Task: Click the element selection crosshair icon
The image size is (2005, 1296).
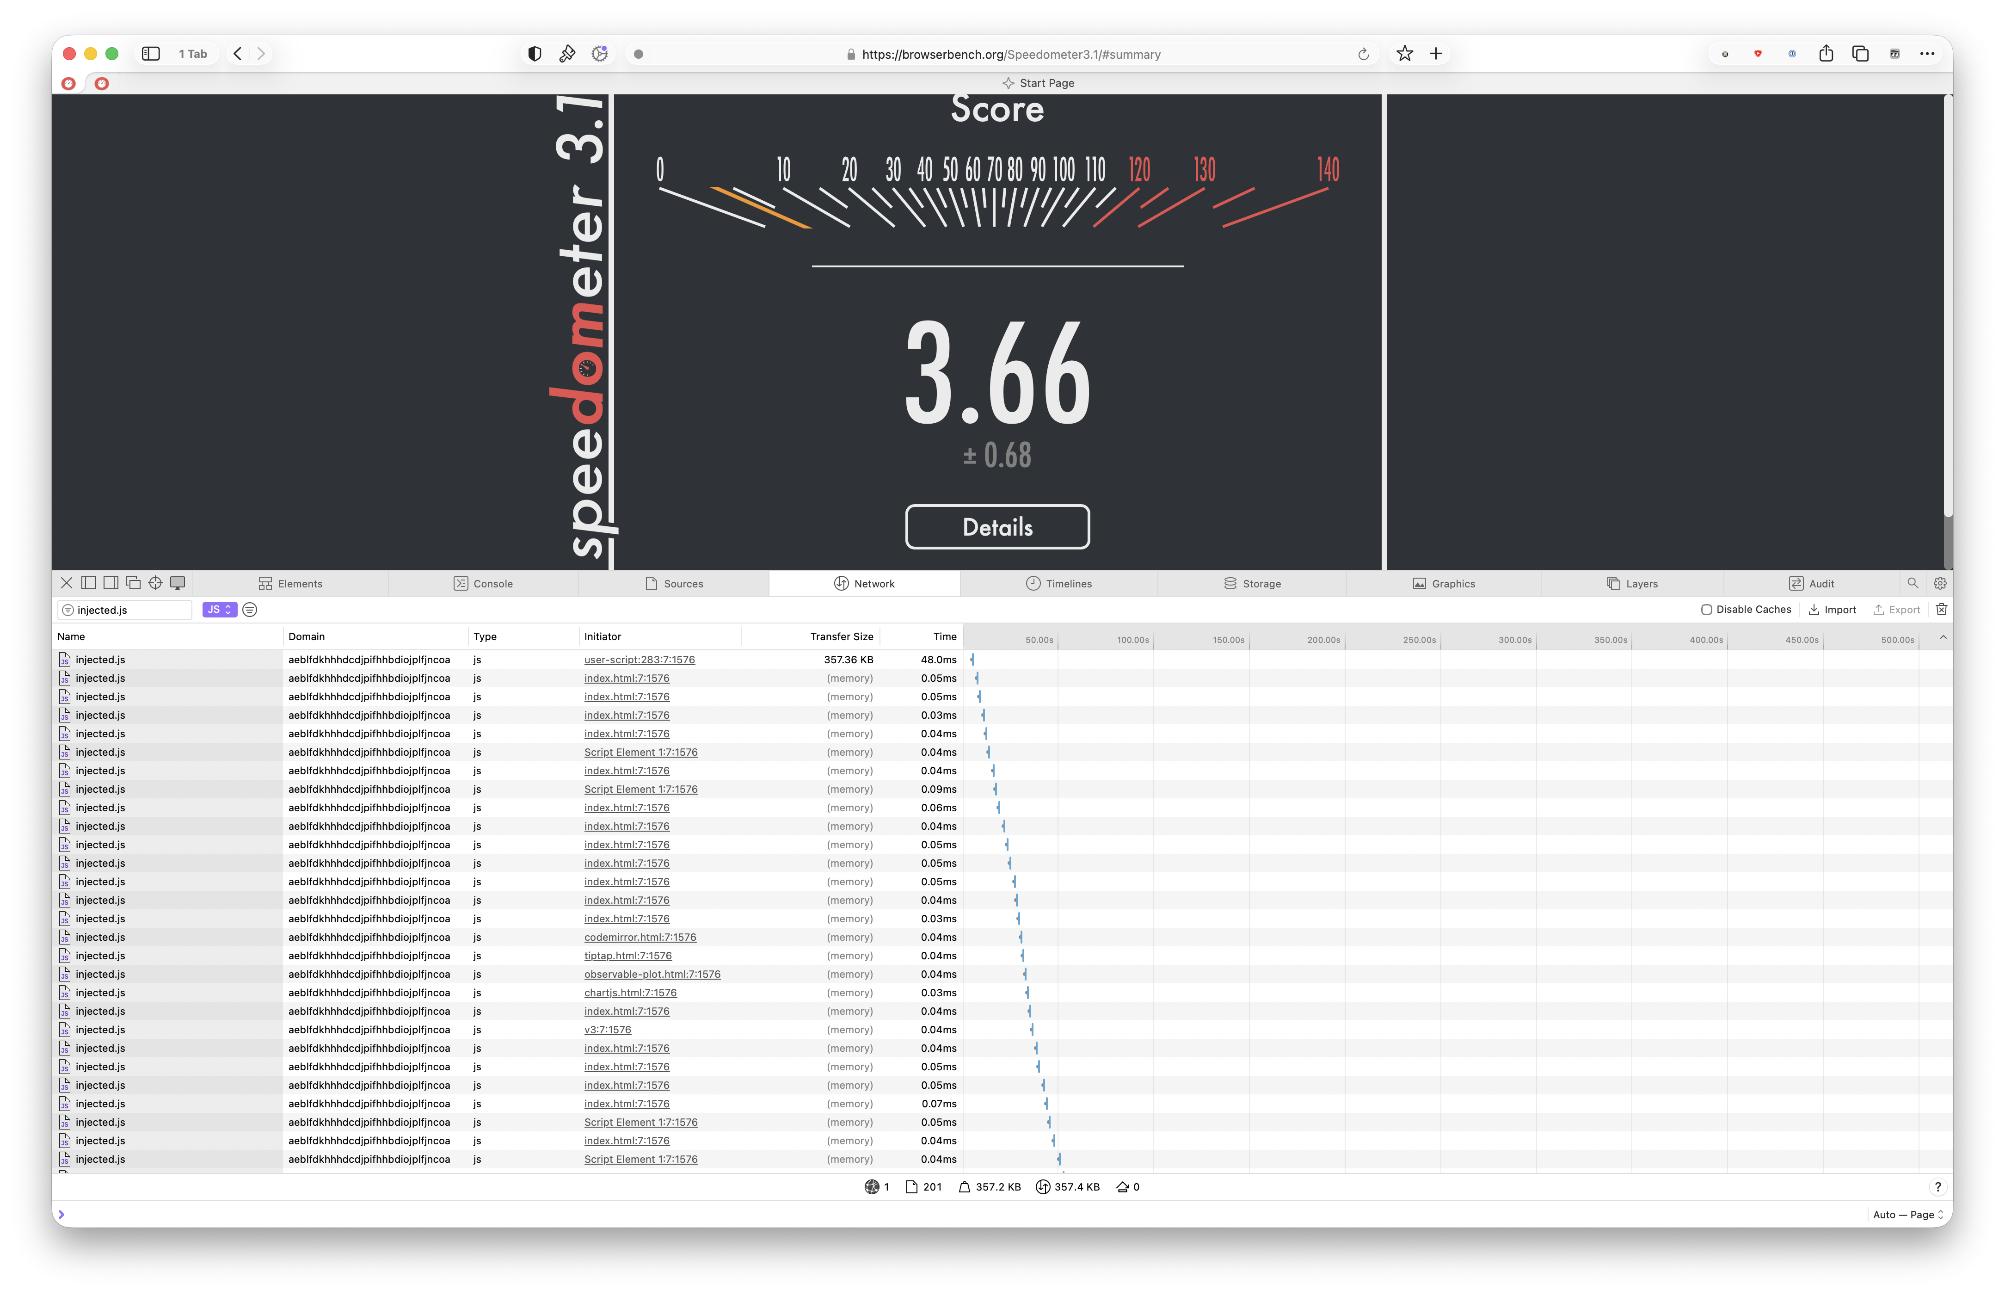Action: 156,583
